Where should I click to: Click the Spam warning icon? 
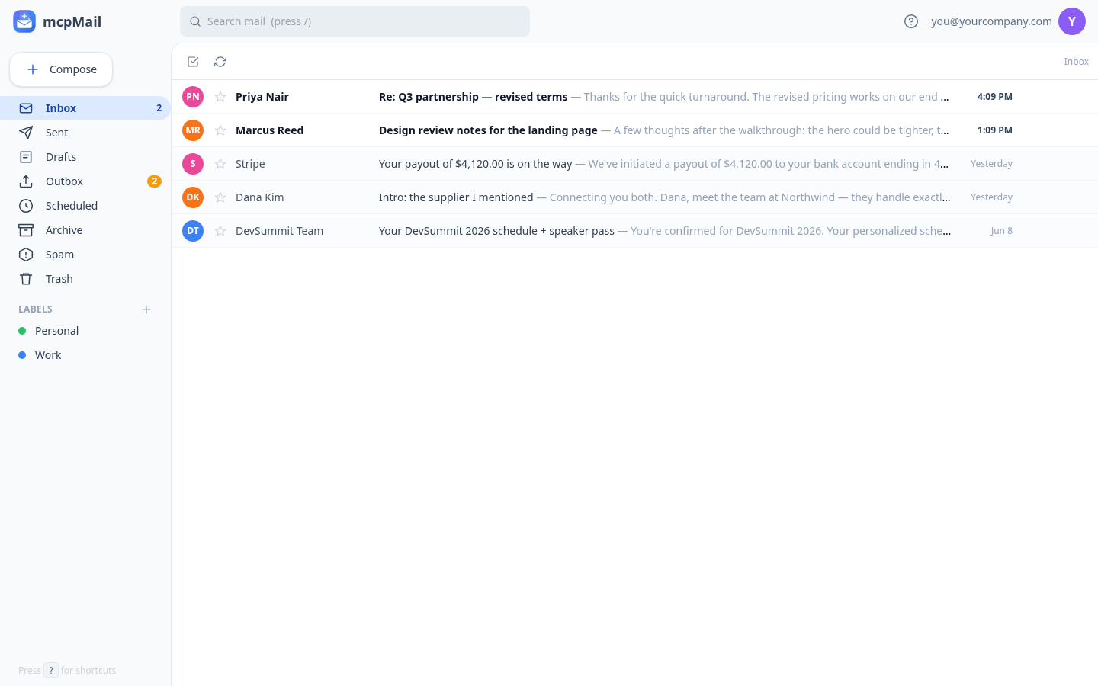click(x=26, y=255)
